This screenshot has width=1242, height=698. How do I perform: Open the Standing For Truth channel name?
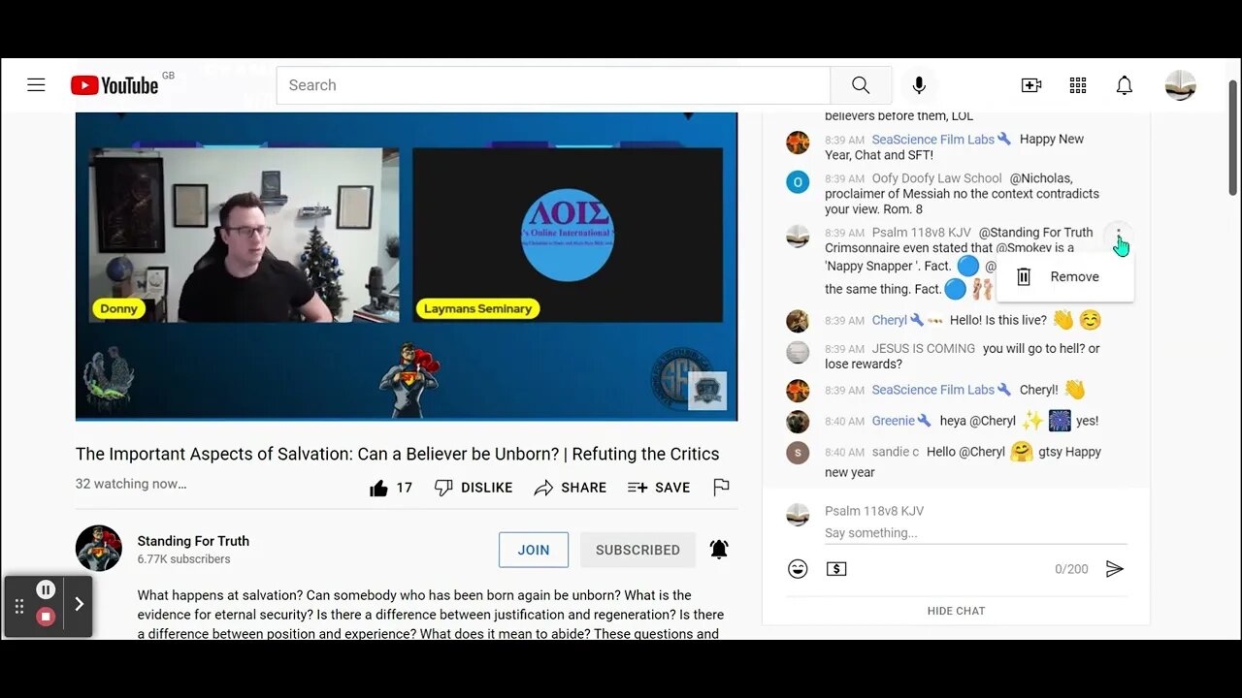click(x=193, y=541)
